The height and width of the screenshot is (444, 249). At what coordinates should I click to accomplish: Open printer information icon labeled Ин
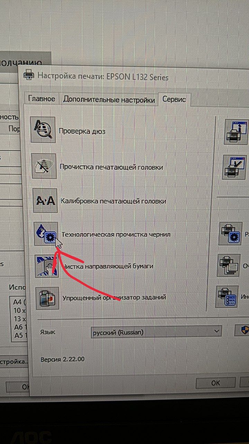(x=227, y=297)
